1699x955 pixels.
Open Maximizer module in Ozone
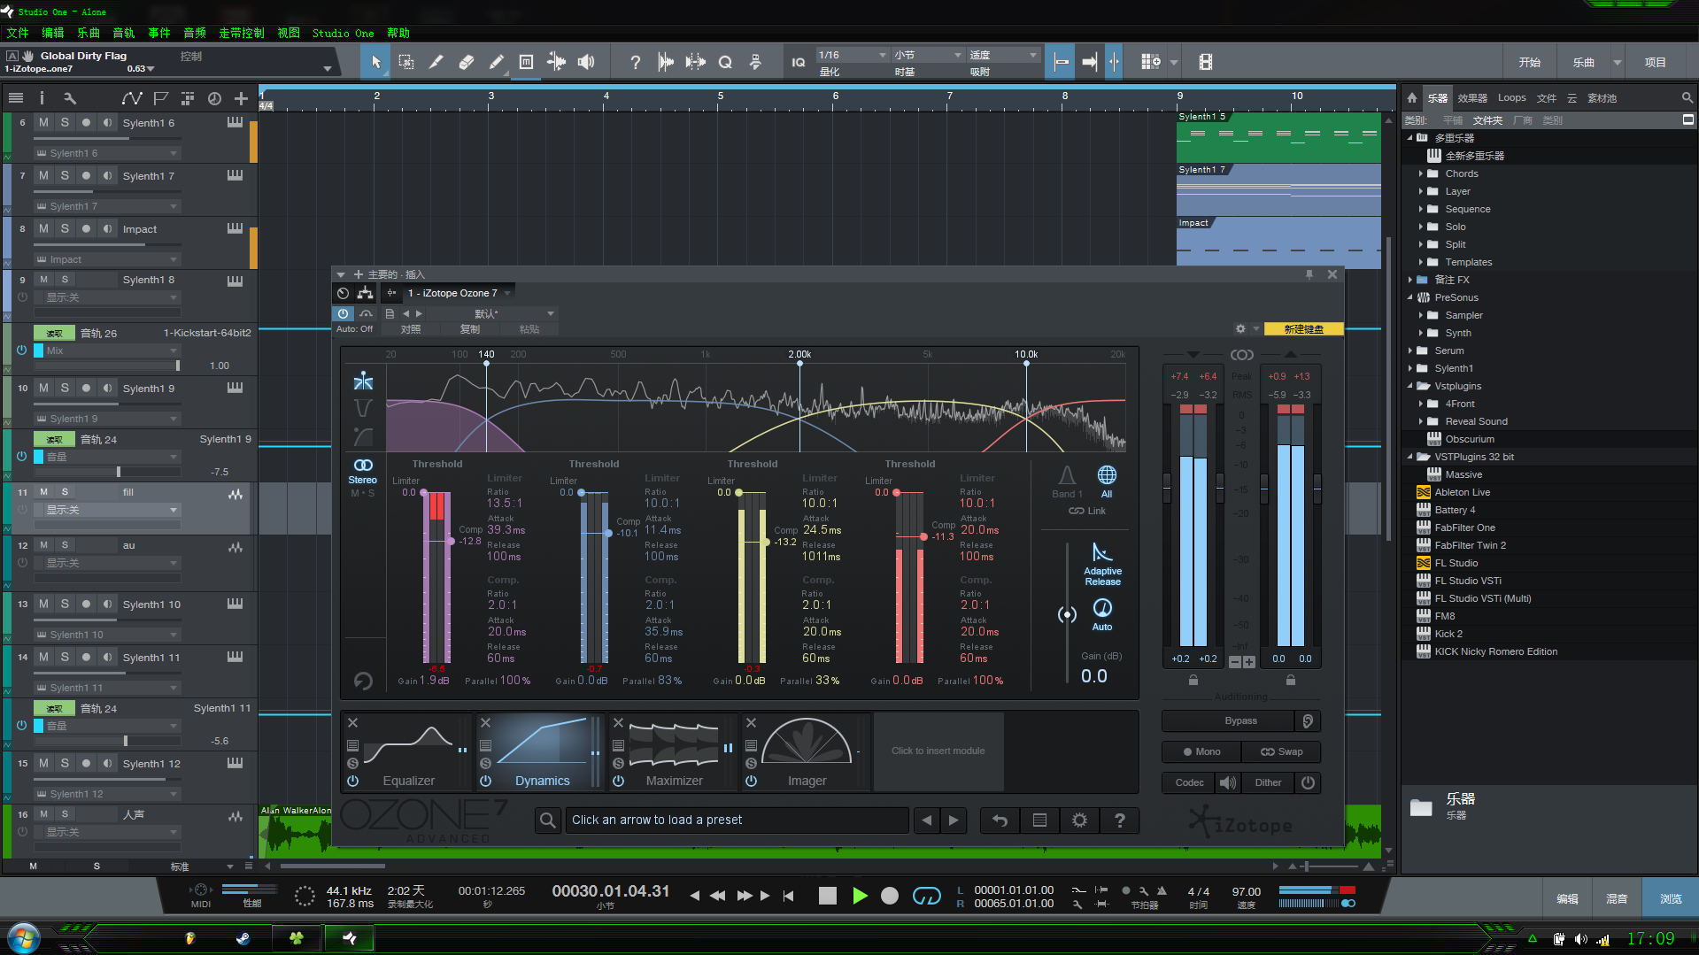[674, 752]
